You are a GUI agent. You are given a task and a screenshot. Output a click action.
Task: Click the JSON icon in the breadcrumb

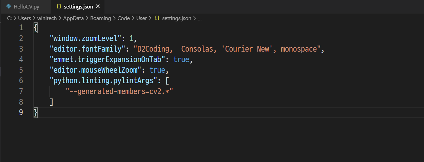pyautogui.click(x=157, y=18)
